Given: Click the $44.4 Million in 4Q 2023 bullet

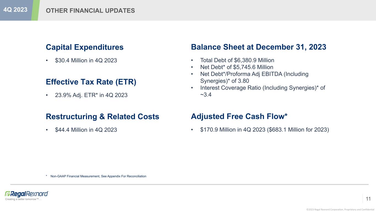Looking at the screenshot, I should pos(86,130).
